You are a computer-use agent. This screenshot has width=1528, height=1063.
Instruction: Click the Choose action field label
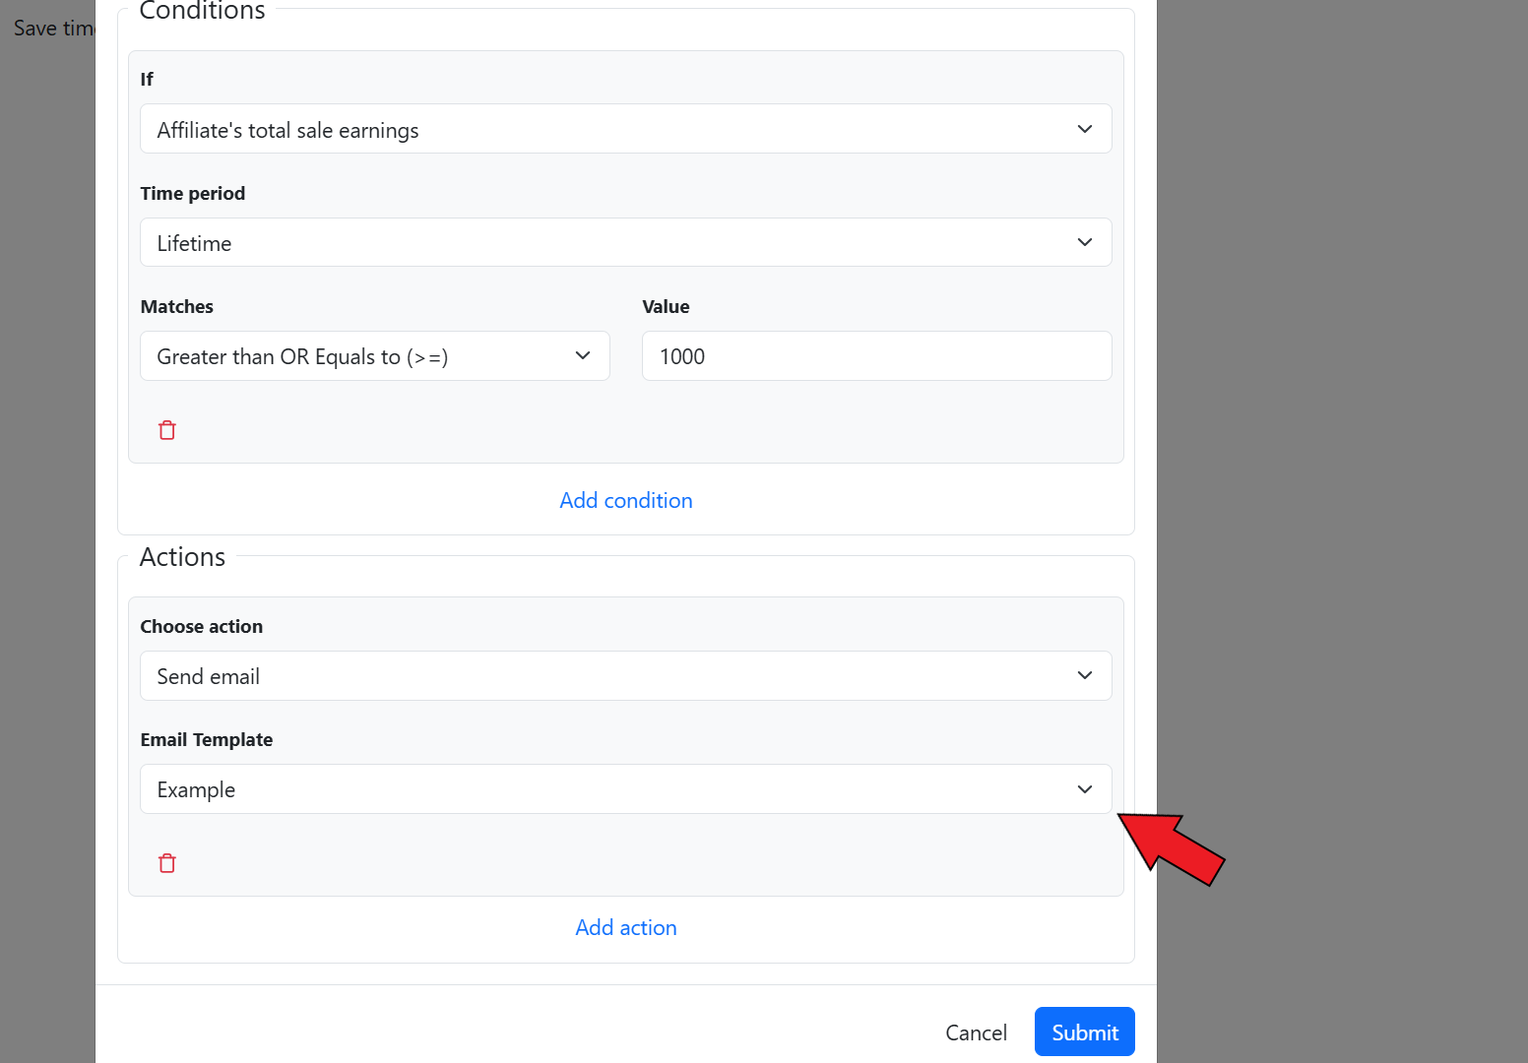(202, 626)
